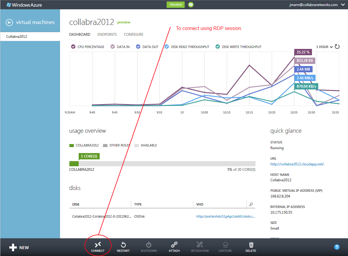This screenshot has width=348, height=256.
Task: Click the green core usage bar segment
Action: pos(74,164)
